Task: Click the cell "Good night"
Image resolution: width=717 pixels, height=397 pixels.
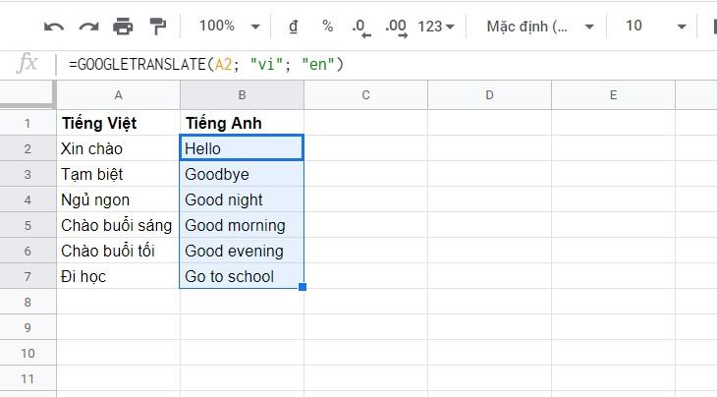Action: click(242, 199)
